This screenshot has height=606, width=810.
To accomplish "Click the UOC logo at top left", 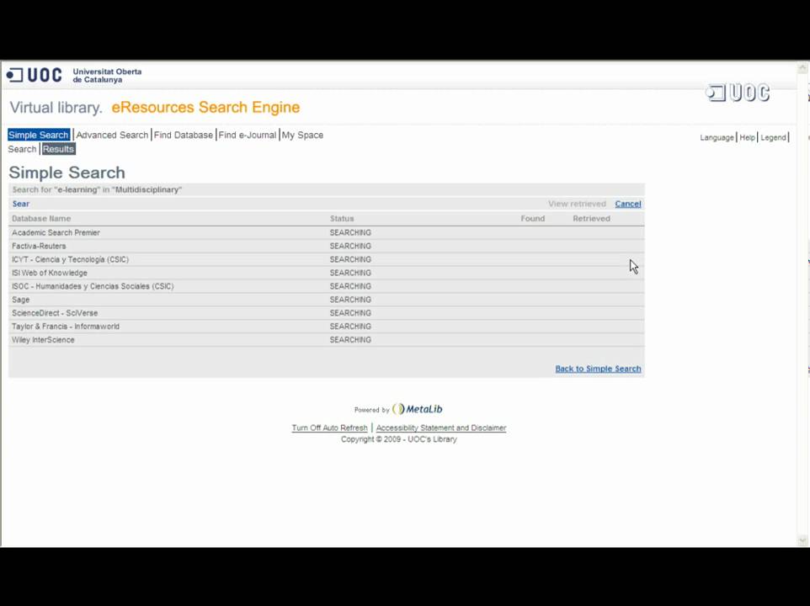I will point(34,76).
